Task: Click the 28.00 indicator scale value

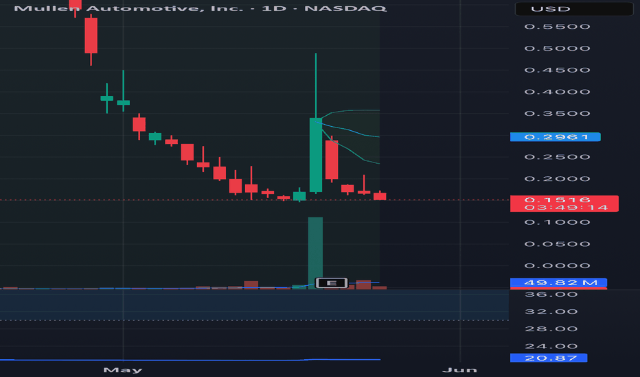Action: click(x=551, y=329)
